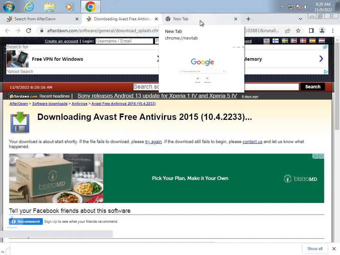Select the Norwegian flag language icon
The width and height of the screenshot is (340, 255).
pos(294,41)
